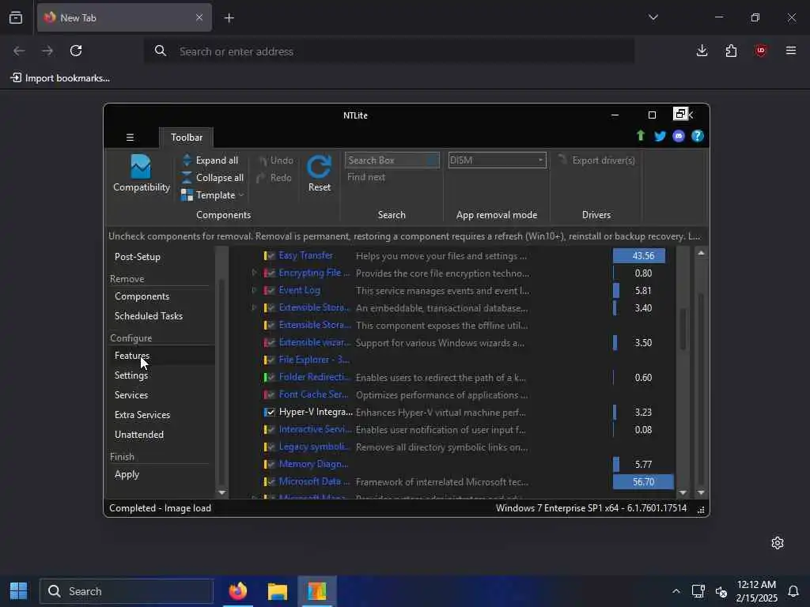The width and height of the screenshot is (810, 607).
Task: Click Export driver(s)
Action: pyautogui.click(x=596, y=160)
